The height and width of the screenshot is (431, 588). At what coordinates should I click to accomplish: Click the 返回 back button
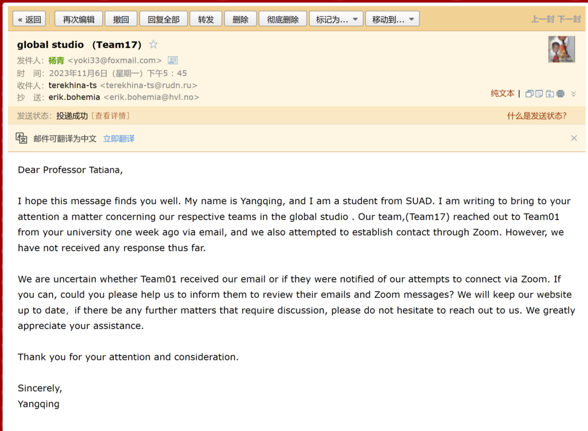(x=29, y=19)
